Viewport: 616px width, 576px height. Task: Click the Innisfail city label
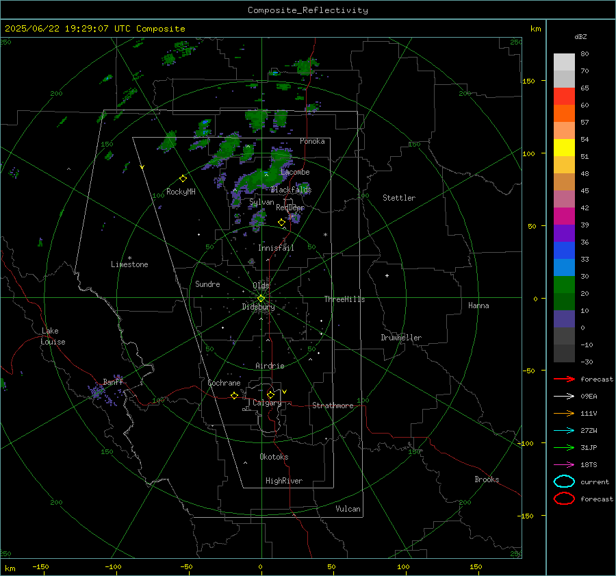(x=276, y=248)
